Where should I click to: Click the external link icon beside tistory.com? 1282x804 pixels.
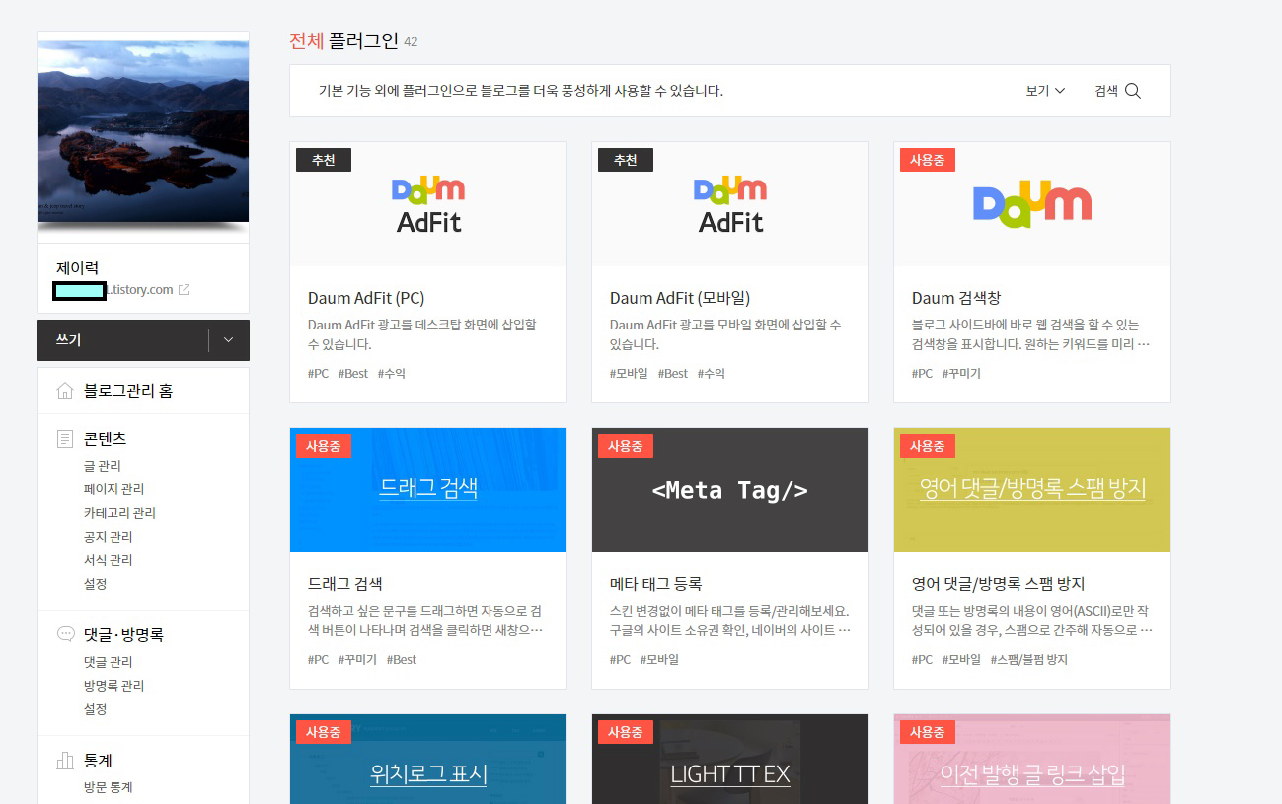[x=184, y=290]
